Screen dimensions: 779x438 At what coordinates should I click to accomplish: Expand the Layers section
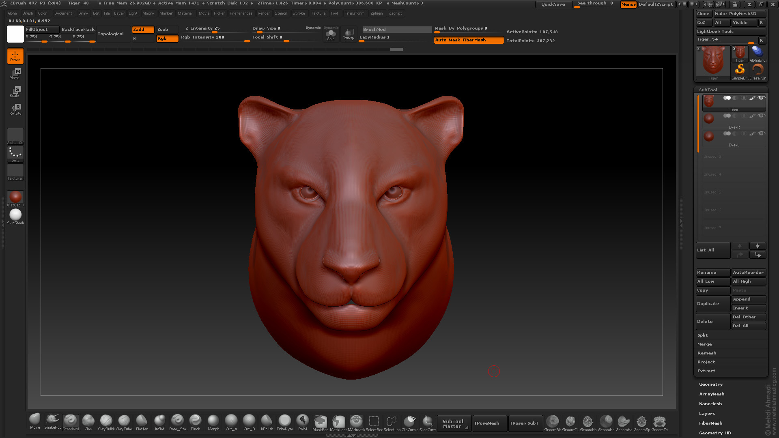(x=707, y=413)
